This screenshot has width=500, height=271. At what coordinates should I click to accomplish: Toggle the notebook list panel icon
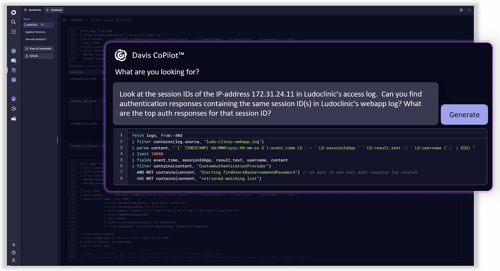pos(64,20)
